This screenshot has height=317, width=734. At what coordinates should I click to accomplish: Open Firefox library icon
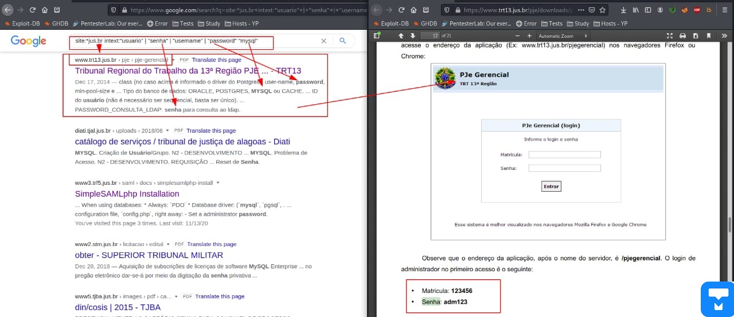[636, 10]
